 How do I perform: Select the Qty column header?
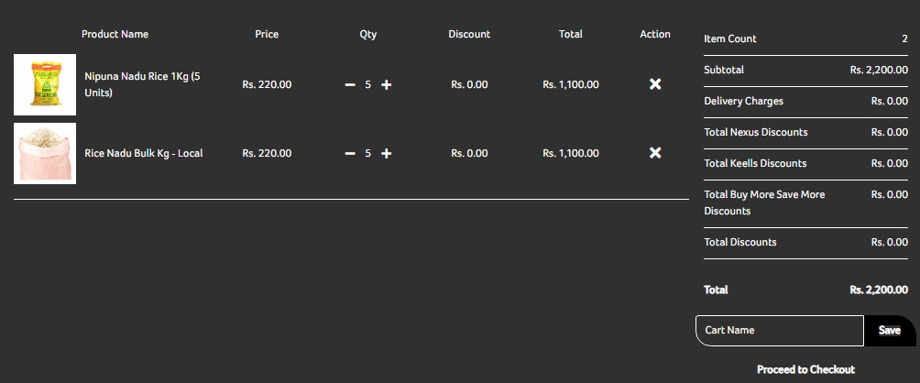[367, 34]
